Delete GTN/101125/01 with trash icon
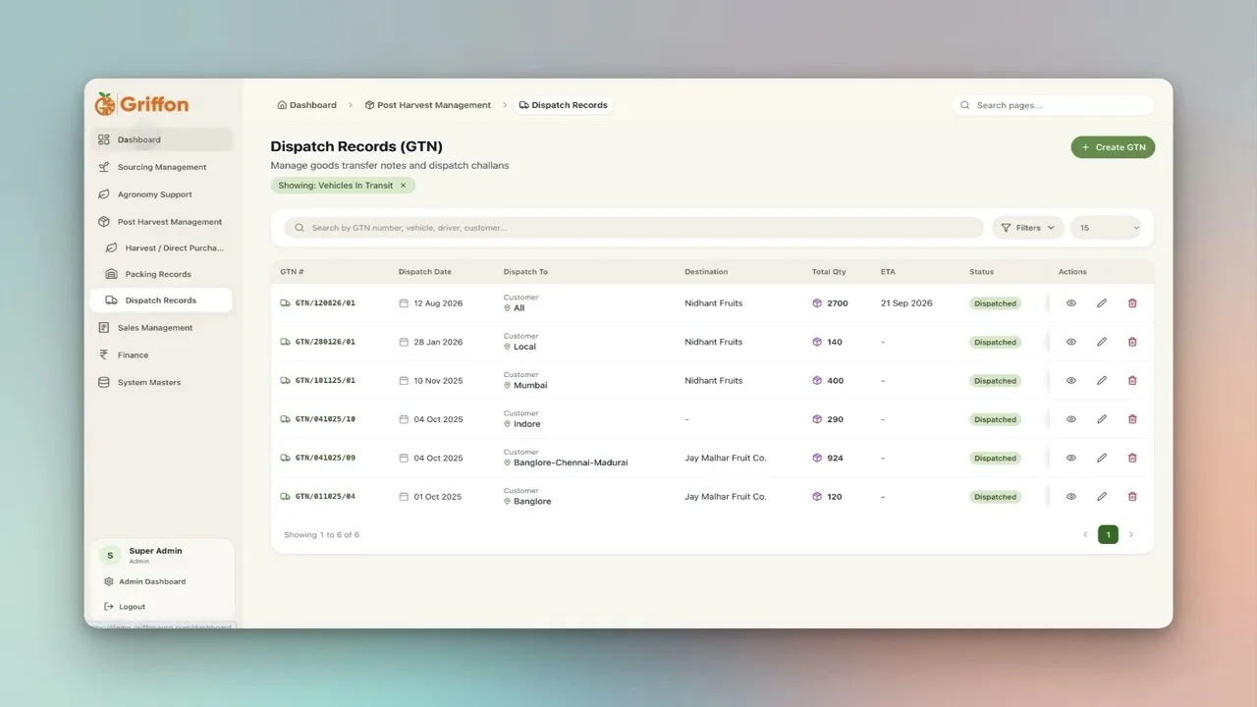 tap(1132, 381)
